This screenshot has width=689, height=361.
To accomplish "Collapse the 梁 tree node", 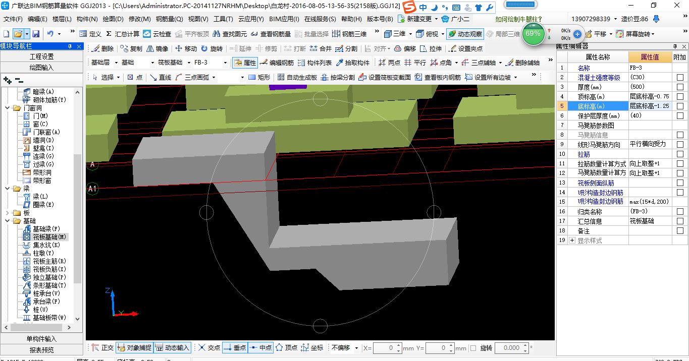I will pyautogui.click(x=8, y=189).
